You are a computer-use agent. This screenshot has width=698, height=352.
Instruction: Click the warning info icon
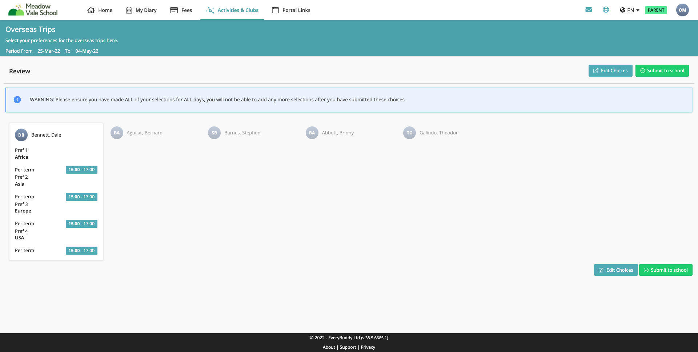tap(17, 100)
